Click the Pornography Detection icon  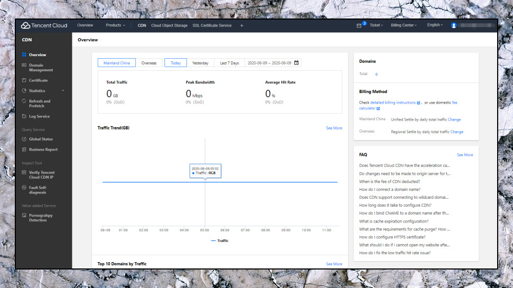pos(24,216)
